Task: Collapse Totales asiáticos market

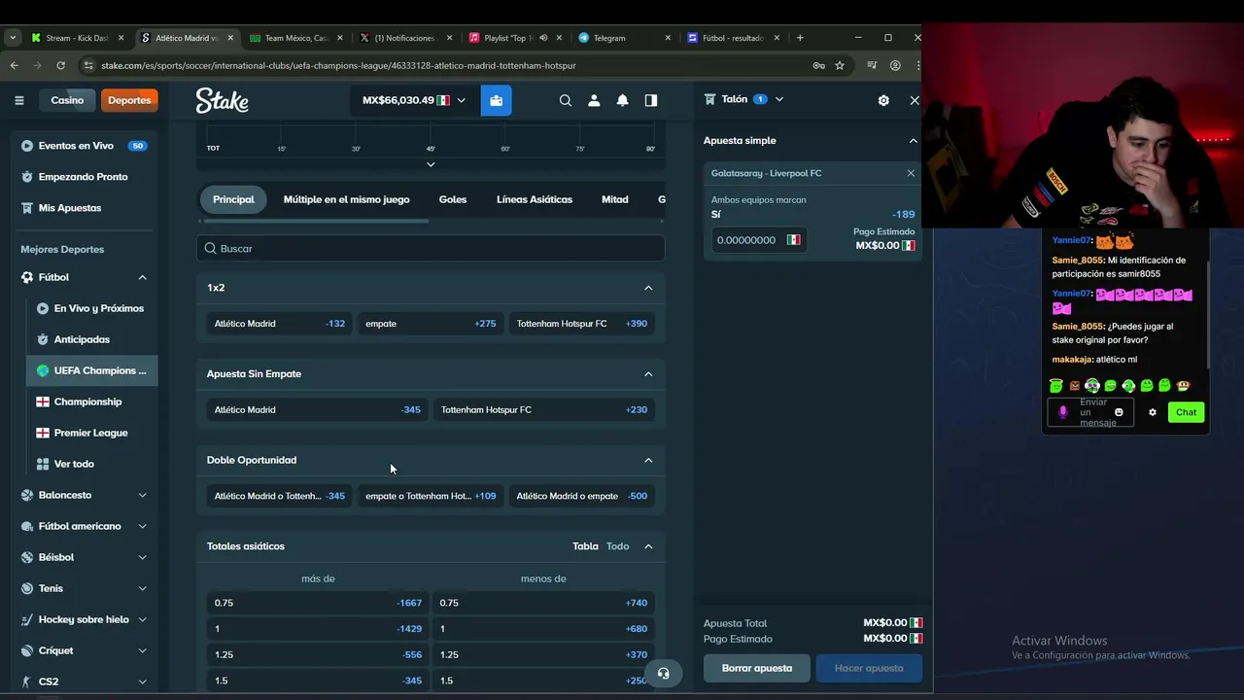Action: [648, 546]
